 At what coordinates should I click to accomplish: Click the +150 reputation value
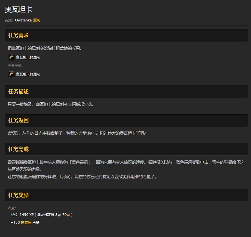(x=15, y=222)
